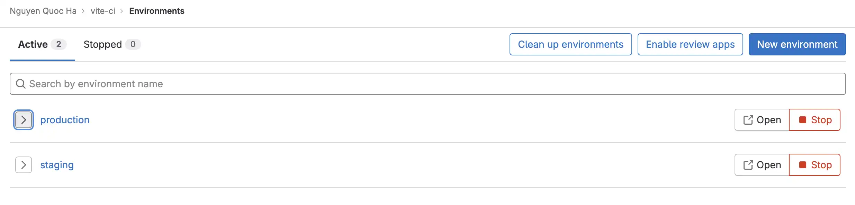855x205 pixels.
Task: Click the red stop square icon for staging
Action: pyautogui.click(x=803, y=165)
